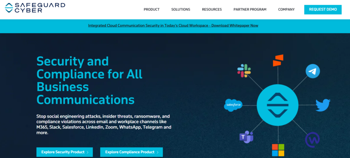Click the Workplace W icon

pyautogui.click(x=312, y=139)
